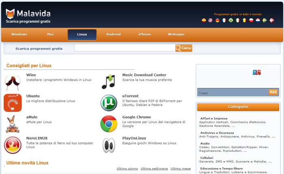The width and height of the screenshot is (284, 174).
Task: Open the Cellulari category
Action: 207,158
